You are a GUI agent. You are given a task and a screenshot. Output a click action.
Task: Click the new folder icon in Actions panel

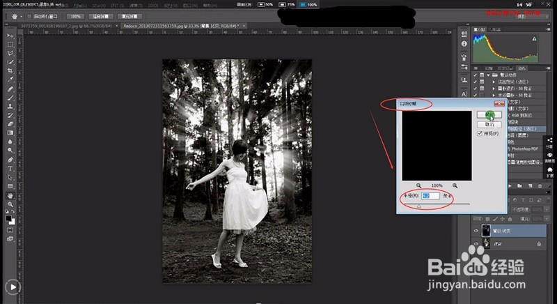click(x=519, y=186)
